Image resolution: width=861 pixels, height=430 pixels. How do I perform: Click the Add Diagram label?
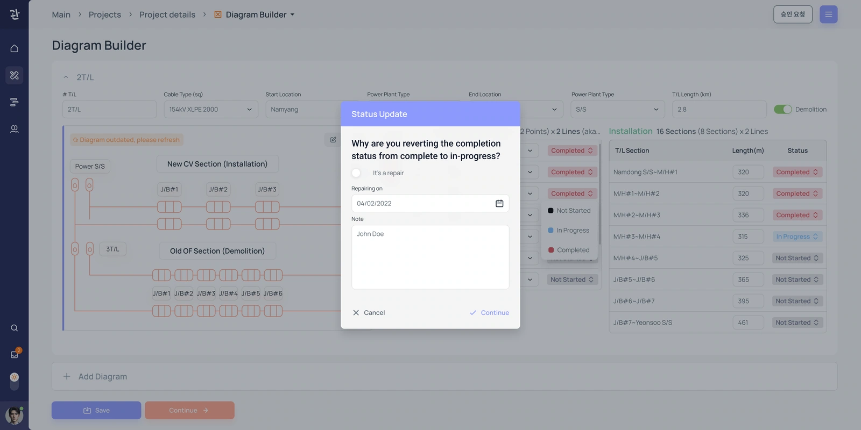tap(103, 376)
